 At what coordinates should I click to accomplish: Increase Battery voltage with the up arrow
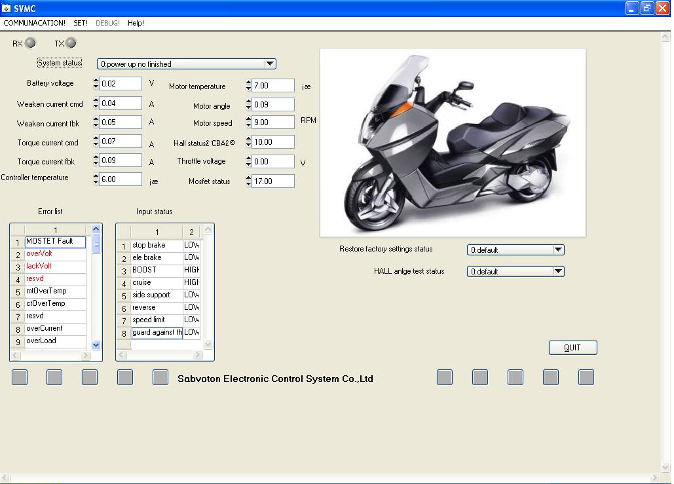pyautogui.click(x=96, y=81)
